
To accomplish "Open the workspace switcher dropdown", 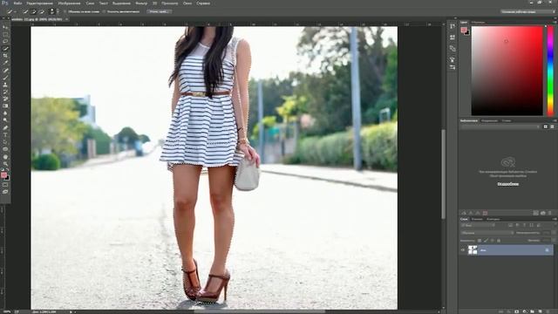I will pyautogui.click(x=527, y=11).
